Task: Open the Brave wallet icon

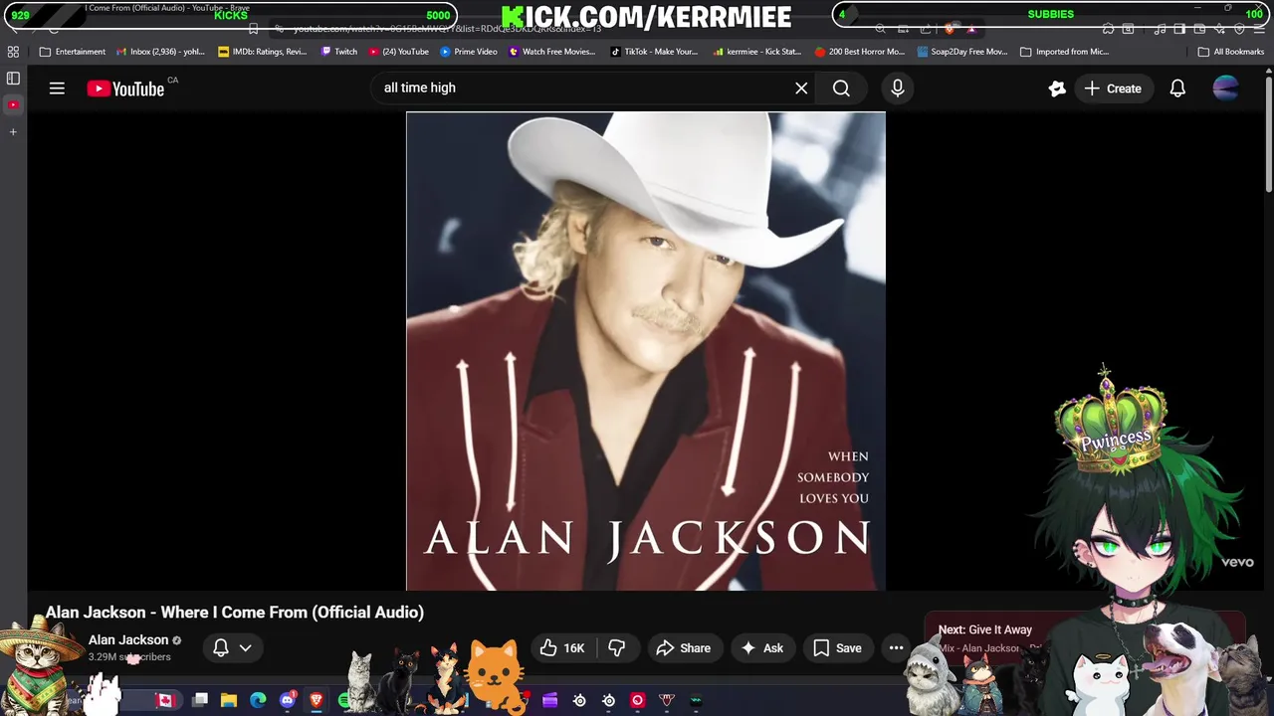Action: pyautogui.click(x=1199, y=29)
